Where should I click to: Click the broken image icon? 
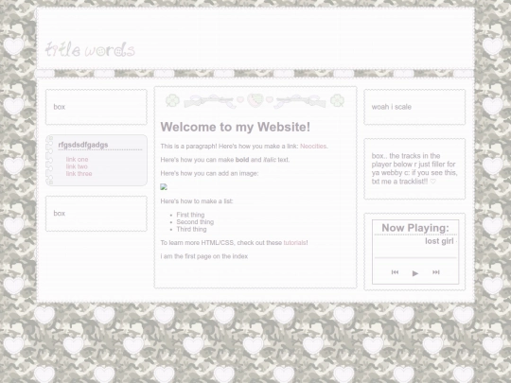(164, 187)
